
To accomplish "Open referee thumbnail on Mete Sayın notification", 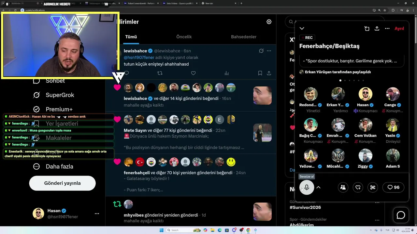I will (x=262, y=133).
